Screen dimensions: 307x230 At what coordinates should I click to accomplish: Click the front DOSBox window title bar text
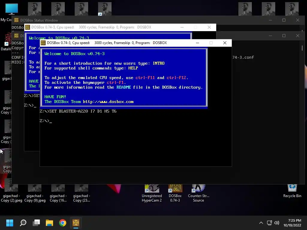(107, 43)
